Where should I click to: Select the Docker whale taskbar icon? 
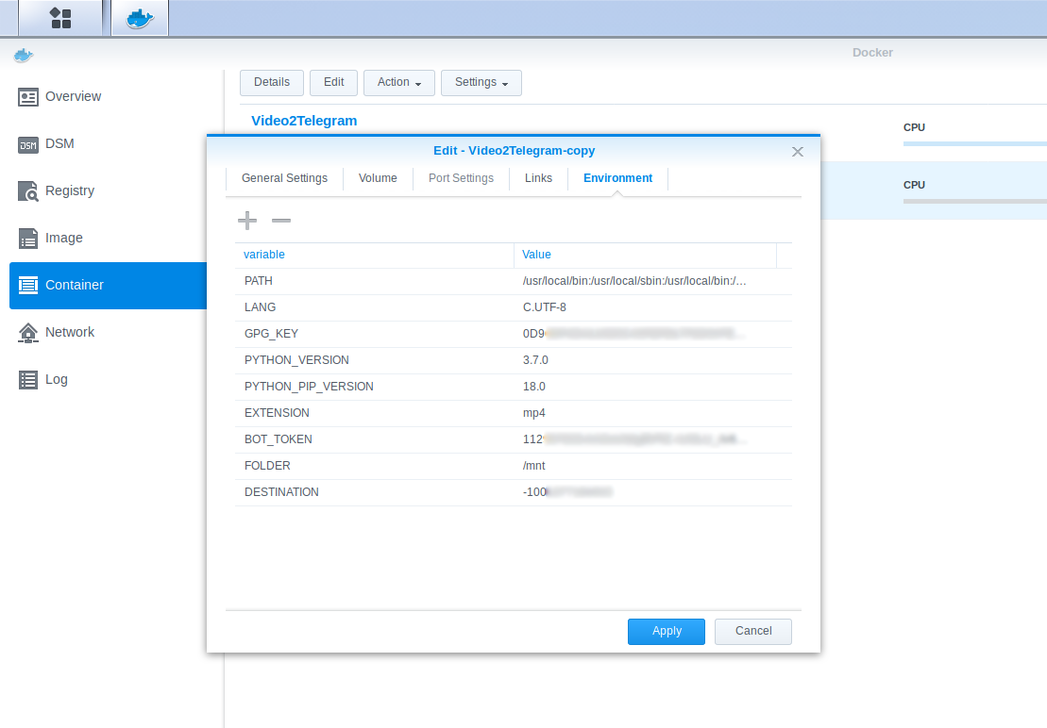[x=140, y=18]
